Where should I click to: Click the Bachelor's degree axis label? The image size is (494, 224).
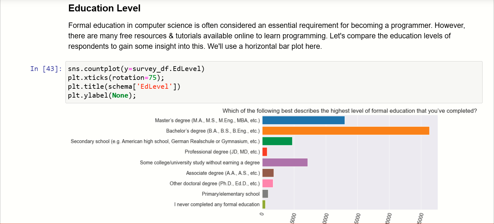[x=213, y=131]
